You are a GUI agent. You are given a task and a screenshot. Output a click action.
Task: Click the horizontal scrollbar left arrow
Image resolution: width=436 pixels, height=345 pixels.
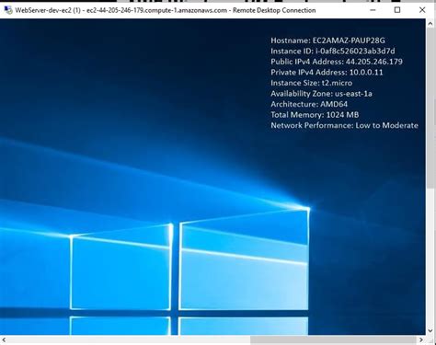4,339
